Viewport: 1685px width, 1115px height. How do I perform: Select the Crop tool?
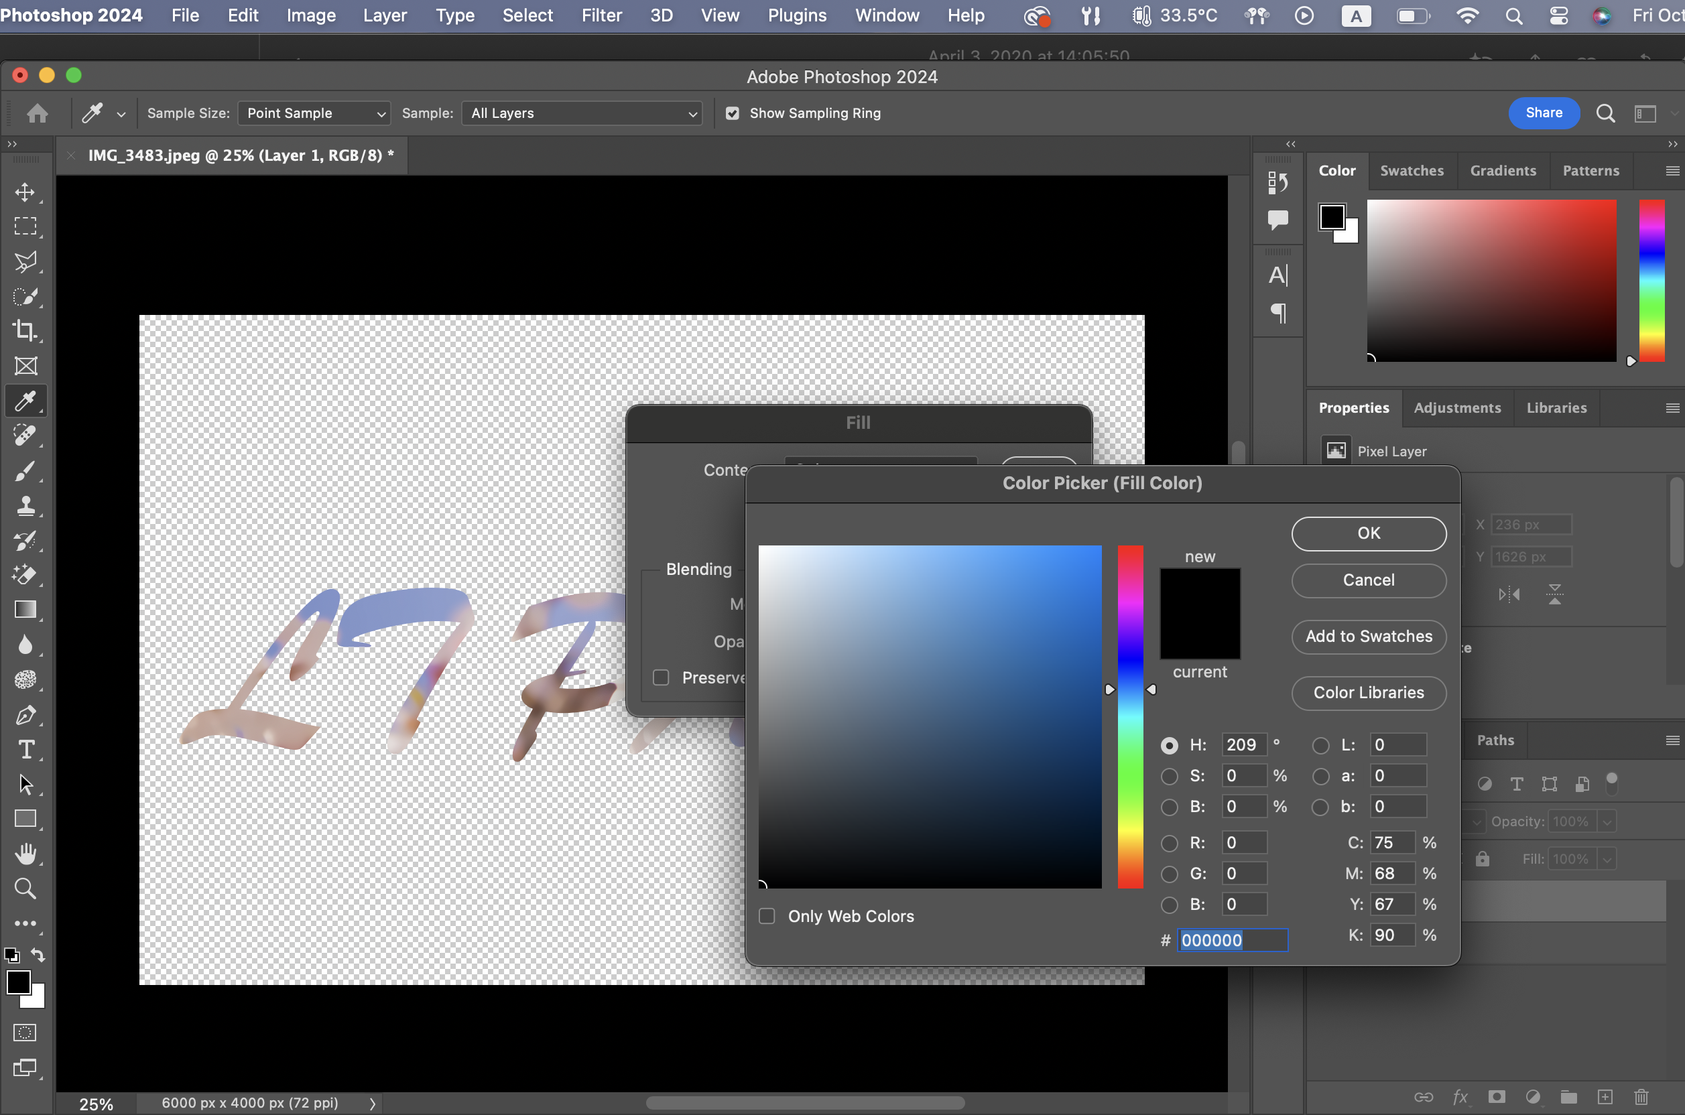[x=25, y=330]
